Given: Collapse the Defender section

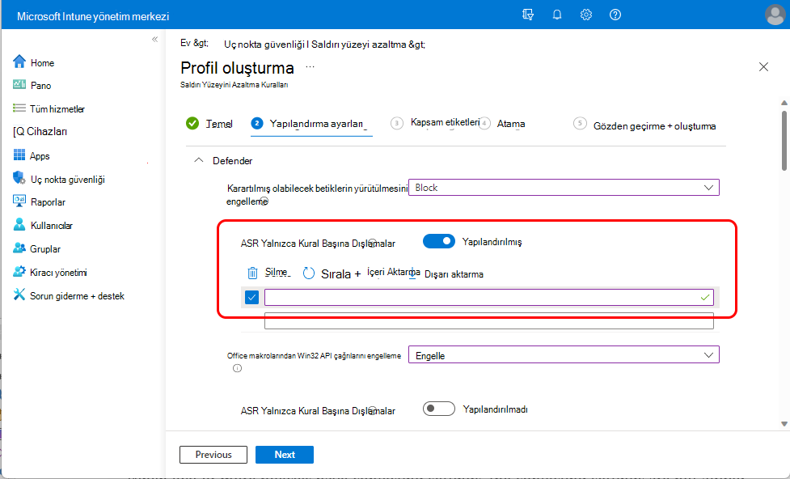Looking at the screenshot, I should 199,160.
